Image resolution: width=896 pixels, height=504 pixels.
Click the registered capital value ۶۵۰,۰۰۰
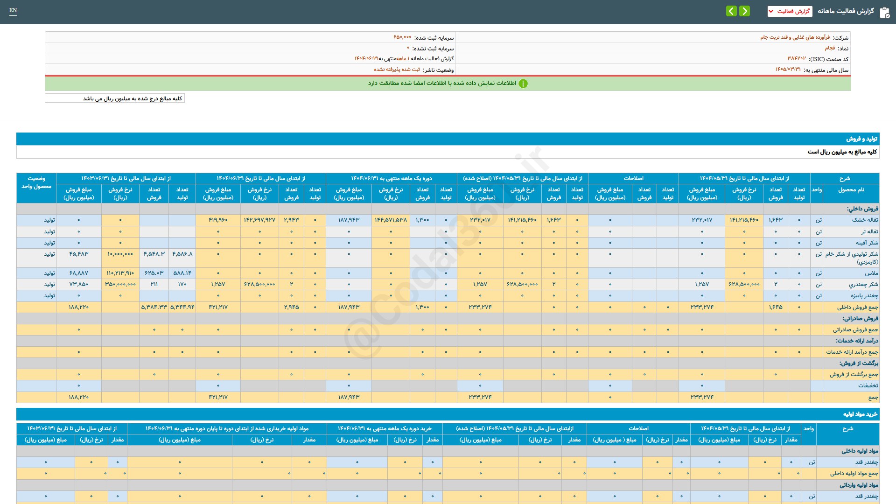click(x=402, y=37)
